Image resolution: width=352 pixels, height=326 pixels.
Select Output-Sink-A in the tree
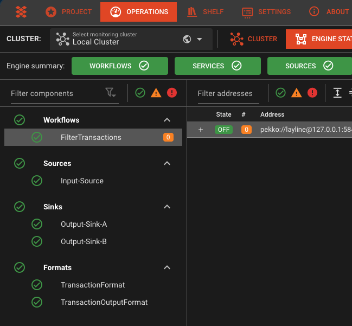click(x=84, y=224)
